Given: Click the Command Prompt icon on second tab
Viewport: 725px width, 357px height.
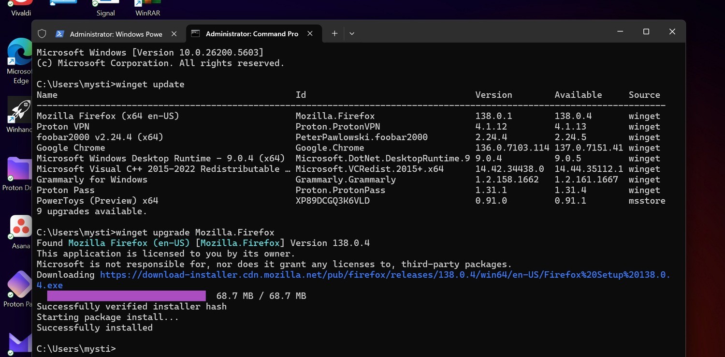Looking at the screenshot, I should [x=195, y=33].
